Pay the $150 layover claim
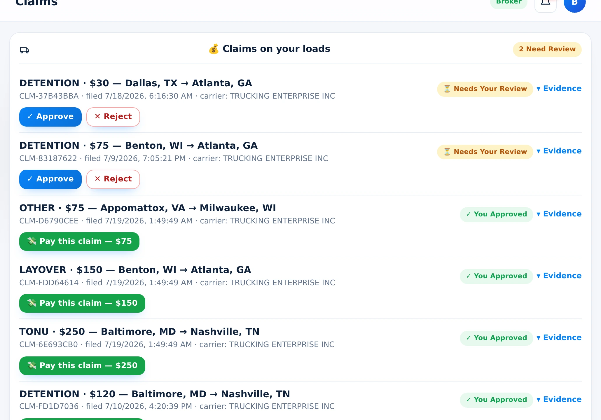This screenshot has width=601, height=420. click(82, 303)
